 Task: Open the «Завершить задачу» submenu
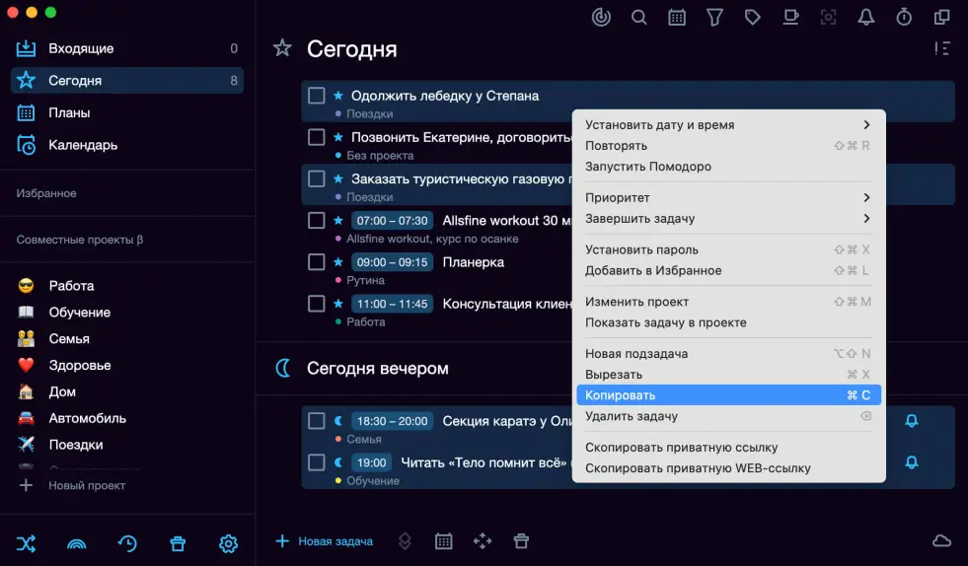[727, 218]
